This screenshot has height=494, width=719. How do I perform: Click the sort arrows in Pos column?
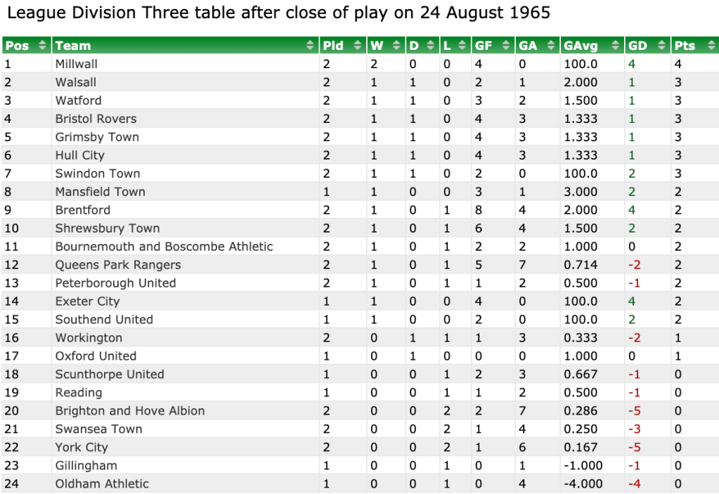pyautogui.click(x=42, y=46)
